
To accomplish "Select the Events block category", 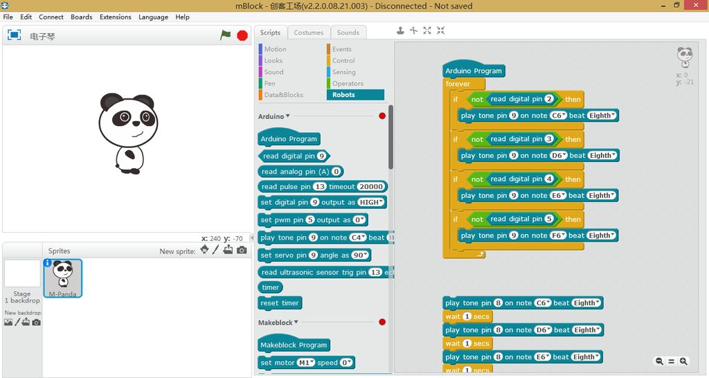I will click(342, 49).
